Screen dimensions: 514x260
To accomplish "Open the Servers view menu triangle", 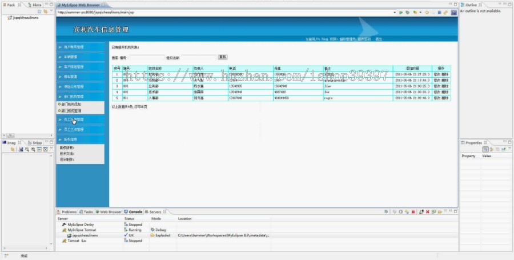I will tap(445, 212).
